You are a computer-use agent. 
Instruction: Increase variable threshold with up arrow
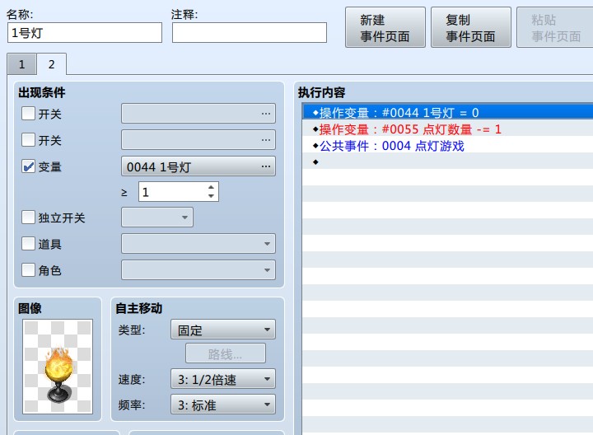click(x=212, y=187)
